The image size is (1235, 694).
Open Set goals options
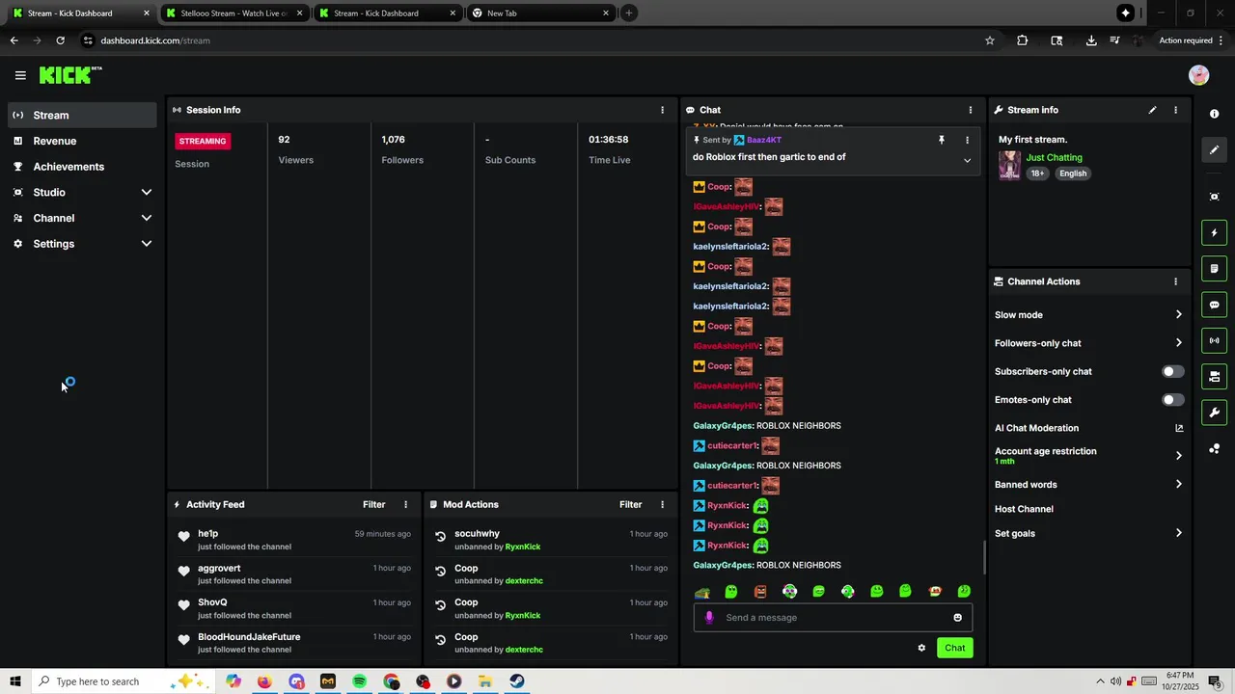tap(1088, 533)
